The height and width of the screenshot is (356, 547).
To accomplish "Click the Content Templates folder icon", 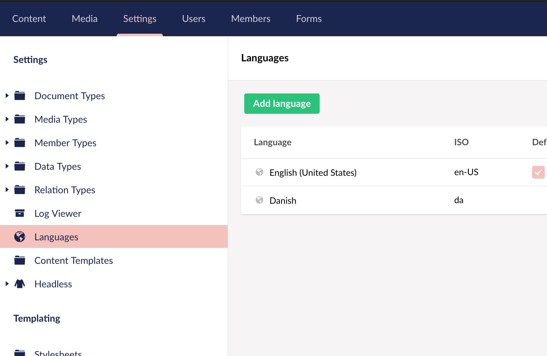I will [x=20, y=260].
